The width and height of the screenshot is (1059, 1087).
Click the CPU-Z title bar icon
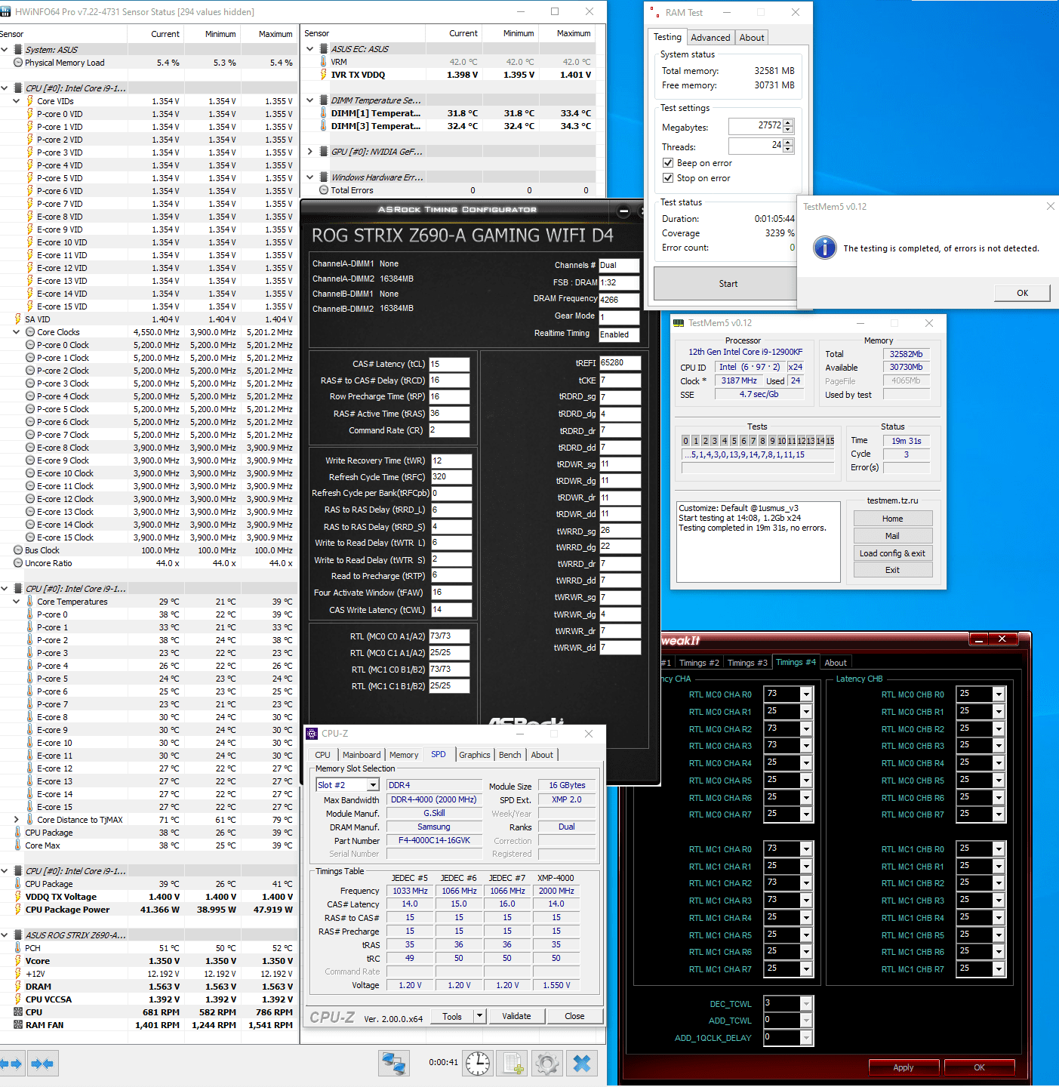tap(312, 734)
